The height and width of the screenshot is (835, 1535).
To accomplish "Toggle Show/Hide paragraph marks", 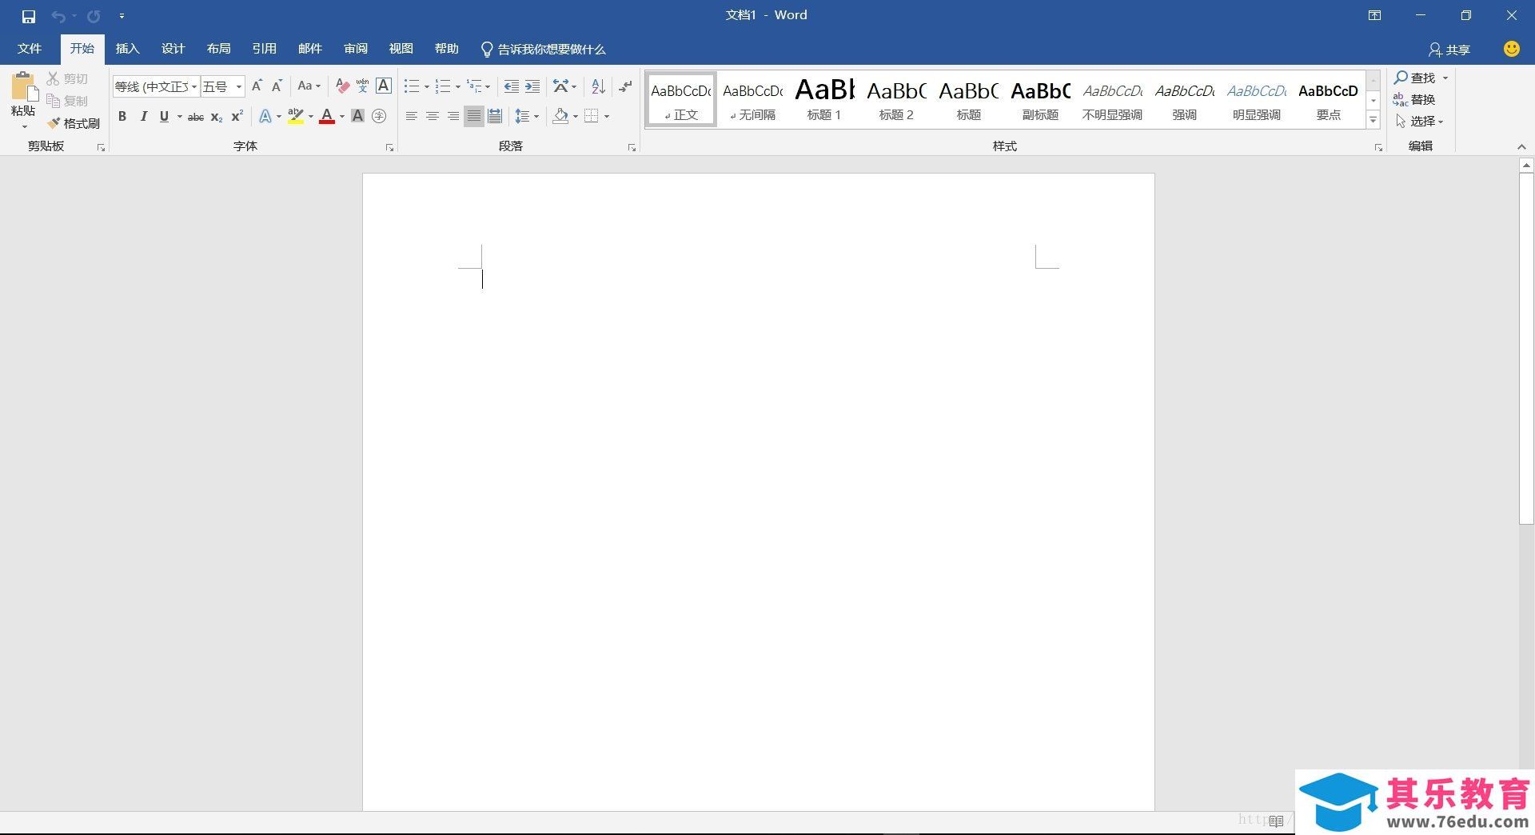I will click(625, 86).
